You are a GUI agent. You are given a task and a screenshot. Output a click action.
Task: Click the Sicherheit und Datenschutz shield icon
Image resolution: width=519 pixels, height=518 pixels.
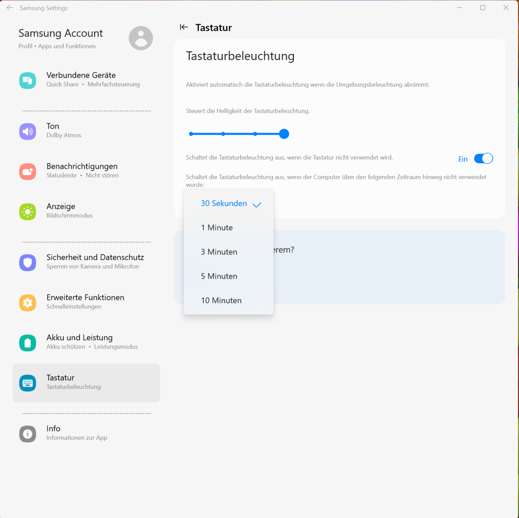click(x=28, y=262)
